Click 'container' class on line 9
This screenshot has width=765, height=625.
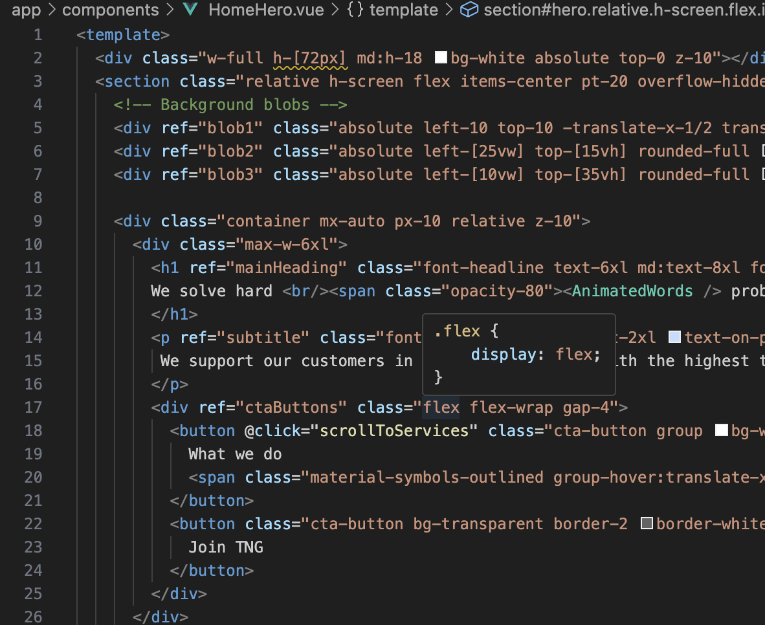coord(268,221)
